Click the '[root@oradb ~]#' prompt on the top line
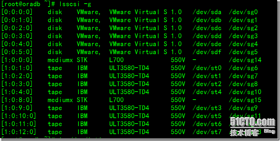The height and width of the screenshot is (141, 280). pyautogui.click(x=29, y=4)
